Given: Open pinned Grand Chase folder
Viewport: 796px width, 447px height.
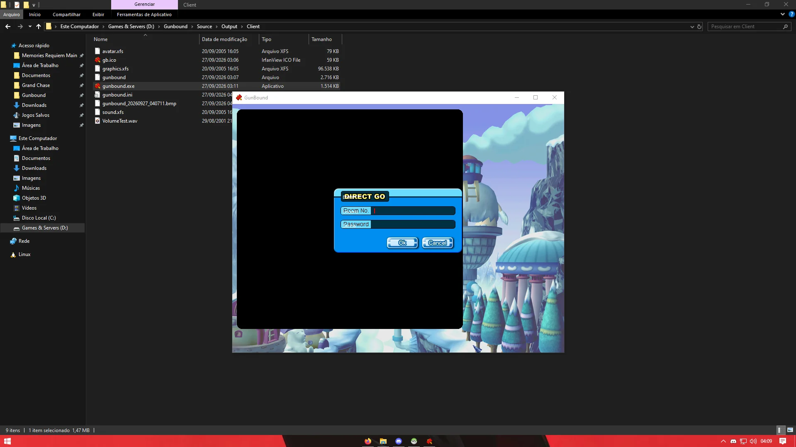Looking at the screenshot, I should 36,85.
